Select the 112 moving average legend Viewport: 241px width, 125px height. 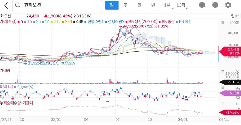[56, 21]
